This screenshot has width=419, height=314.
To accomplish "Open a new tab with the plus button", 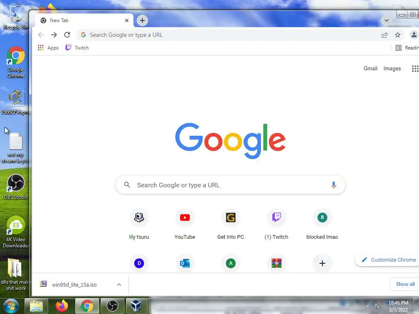I will tap(142, 20).
